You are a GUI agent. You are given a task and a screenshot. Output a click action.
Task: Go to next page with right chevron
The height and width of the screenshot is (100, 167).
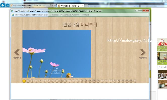(143, 52)
